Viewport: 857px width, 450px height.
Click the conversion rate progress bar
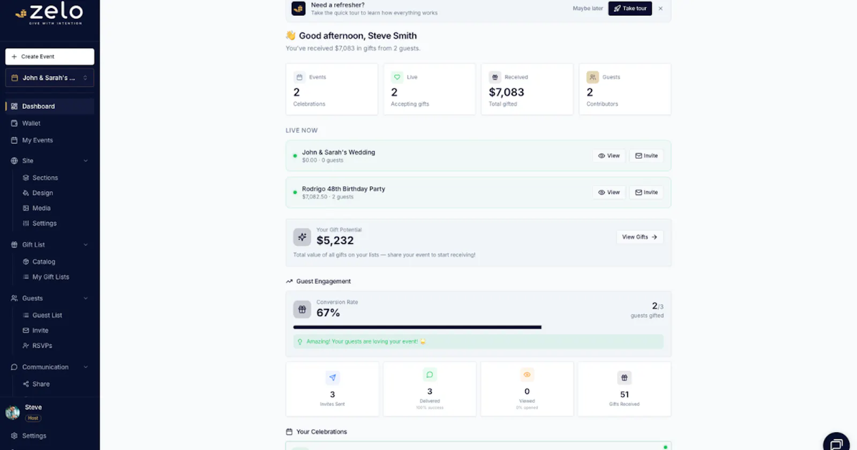(x=478, y=327)
